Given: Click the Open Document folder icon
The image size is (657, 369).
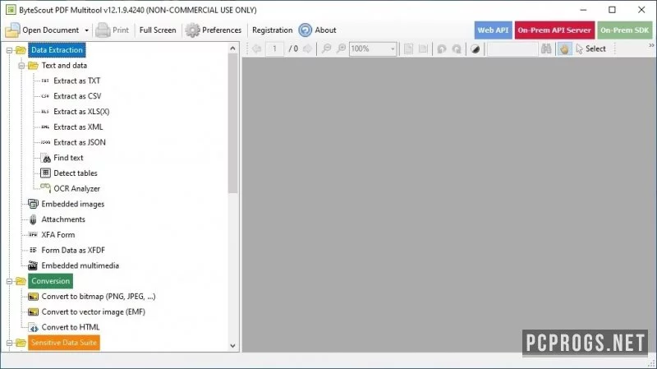Looking at the screenshot, I should 12,30.
